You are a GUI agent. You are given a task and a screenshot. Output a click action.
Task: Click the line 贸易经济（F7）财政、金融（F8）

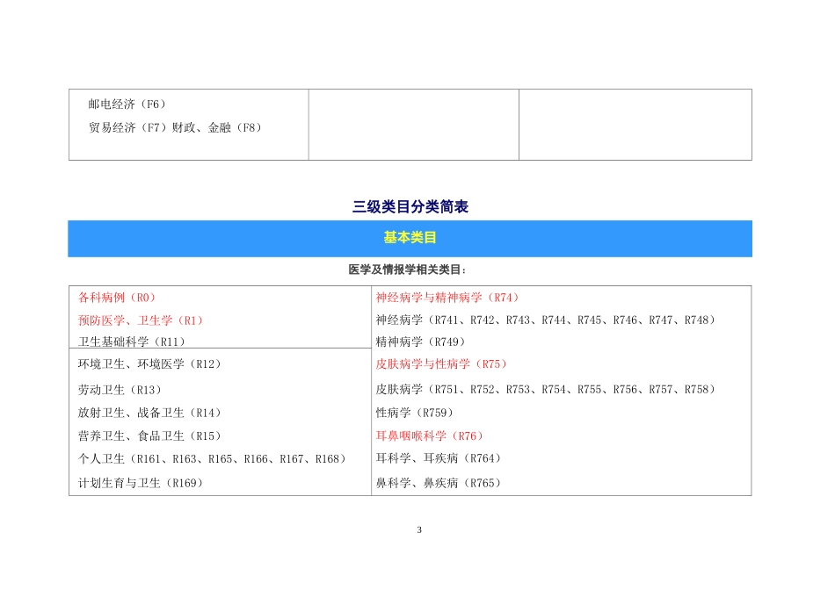click(x=176, y=127)
